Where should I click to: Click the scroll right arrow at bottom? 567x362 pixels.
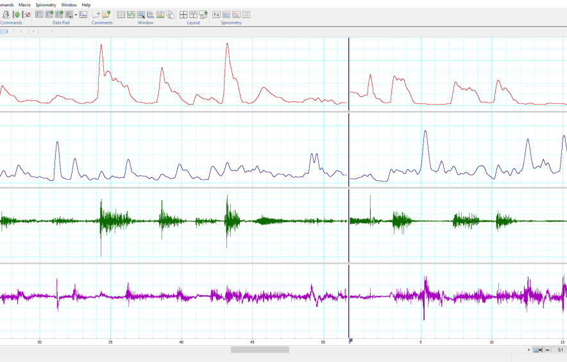pos(529,350)
